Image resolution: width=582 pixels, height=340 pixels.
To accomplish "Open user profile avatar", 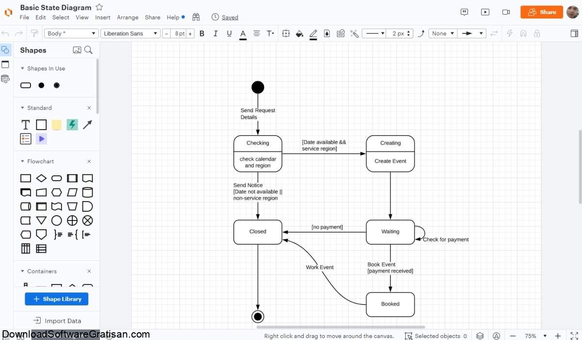I will coord(572,12).
